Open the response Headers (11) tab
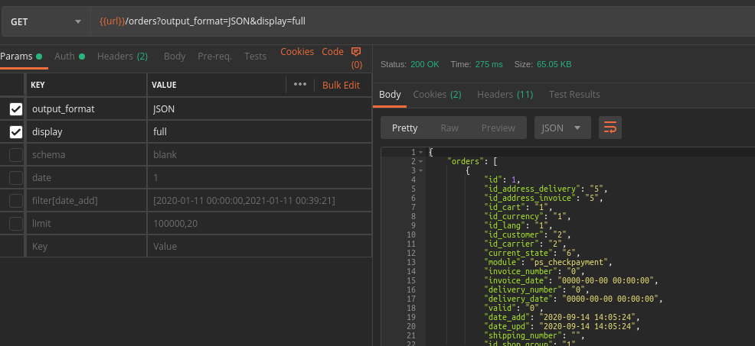This screenshot has width=755, height=346. point(505,95)
